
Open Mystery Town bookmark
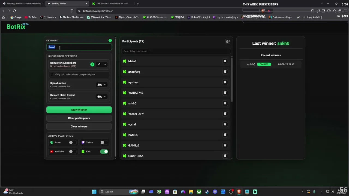coord(127,17)
